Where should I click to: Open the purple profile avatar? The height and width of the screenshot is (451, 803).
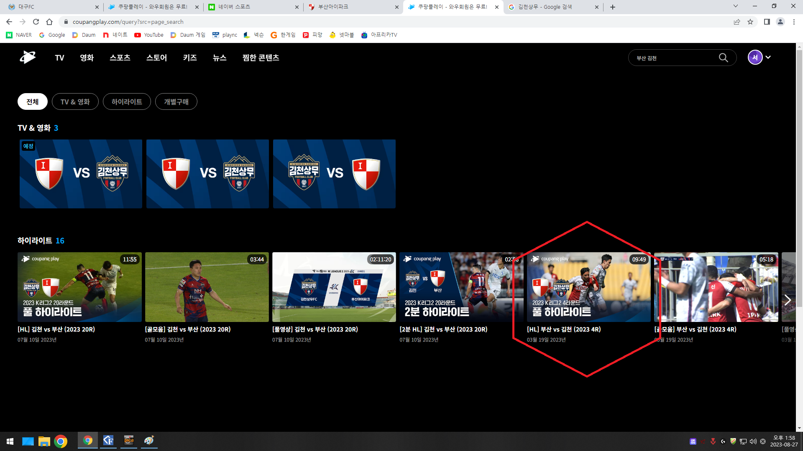tap(755, 57)
